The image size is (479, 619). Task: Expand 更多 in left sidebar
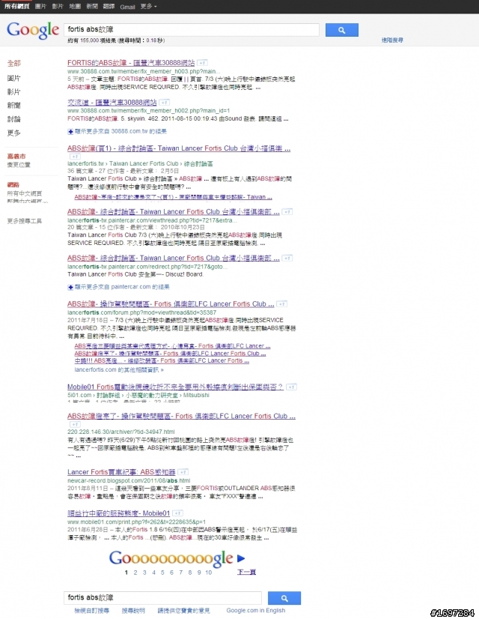13,133
